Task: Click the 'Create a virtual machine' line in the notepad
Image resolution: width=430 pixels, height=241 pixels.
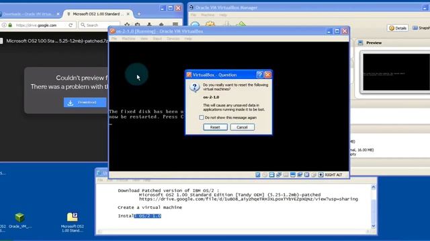Action: (x=150, y=208)
